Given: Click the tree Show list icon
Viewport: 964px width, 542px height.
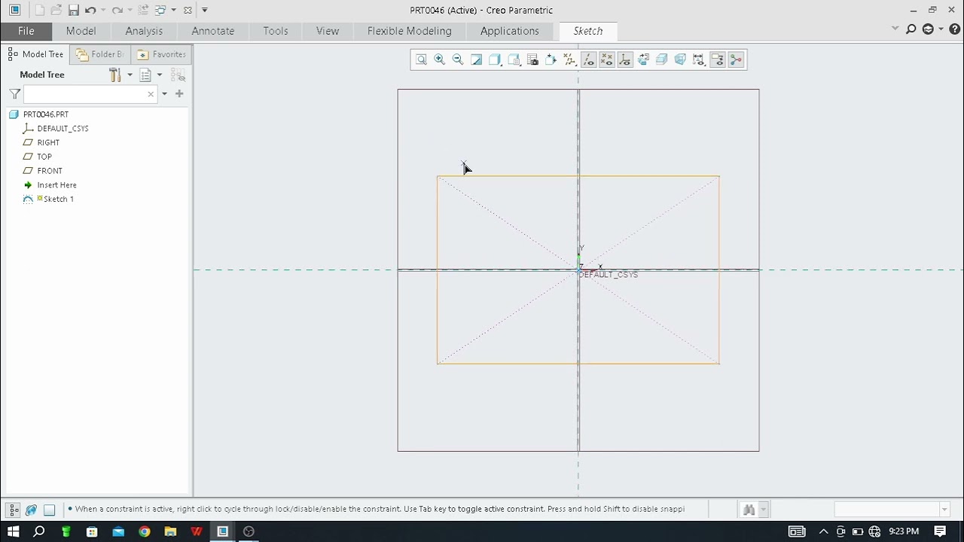Looking at the screenshot, I should click(145, 75).
